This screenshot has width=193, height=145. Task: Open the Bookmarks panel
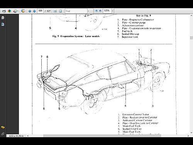coord(3,24)
